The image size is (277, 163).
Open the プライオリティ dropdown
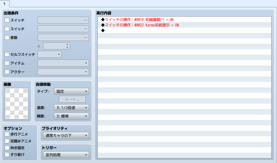[66, 135]
